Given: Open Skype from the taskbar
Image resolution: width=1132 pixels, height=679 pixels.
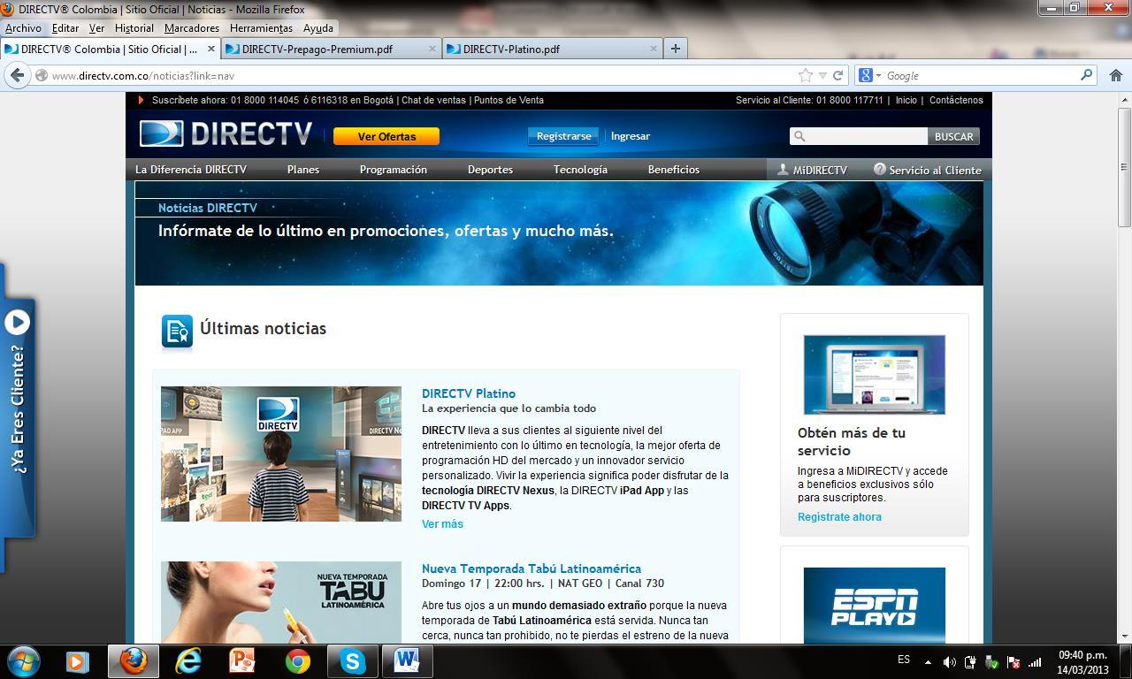Looking at the screenshot, I should (x=353, y=660).
